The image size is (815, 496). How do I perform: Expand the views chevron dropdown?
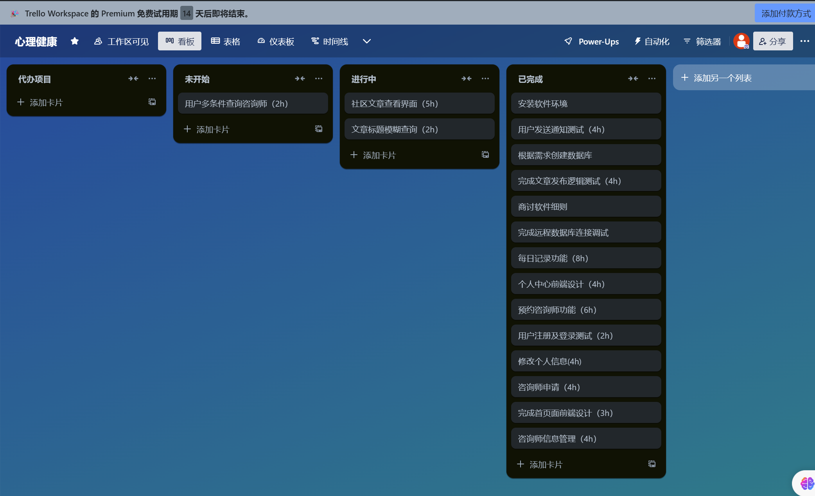[x=366, y=41]
